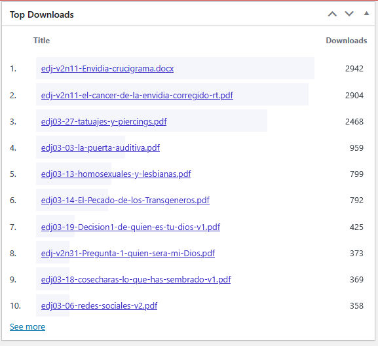Open edj03-13-homosexuales-y-lesbianas.pdf link
Viewport: 378px width, 346px height.
(x=116, y=174)
